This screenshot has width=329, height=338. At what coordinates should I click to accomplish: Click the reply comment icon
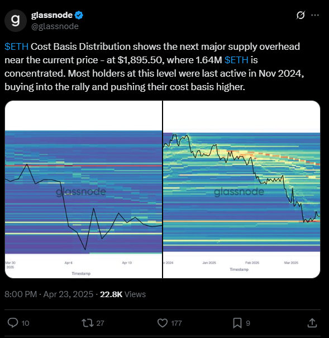click(x=13, y=323)
